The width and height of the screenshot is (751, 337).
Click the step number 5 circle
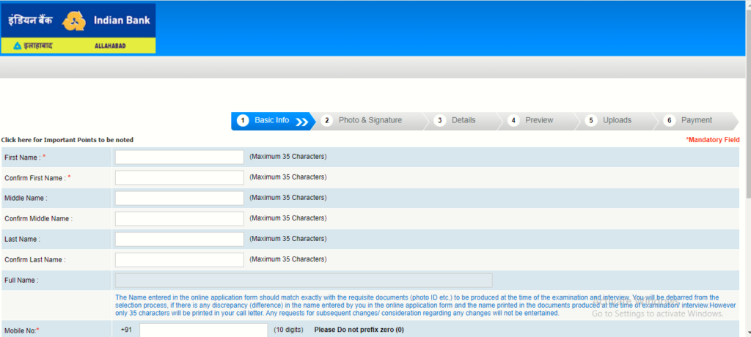(x=591, y=121)
